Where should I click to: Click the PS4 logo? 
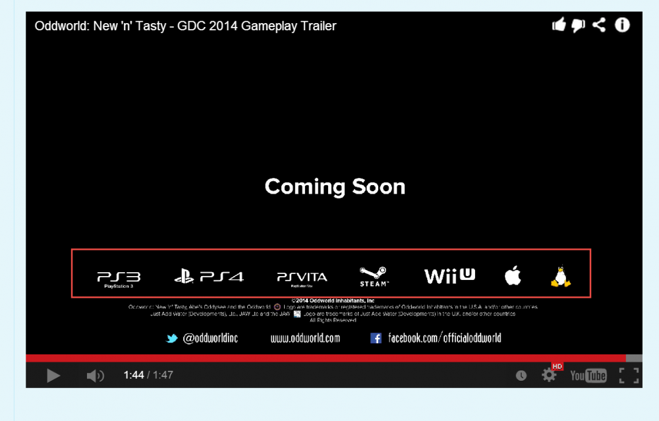[209, 277]
